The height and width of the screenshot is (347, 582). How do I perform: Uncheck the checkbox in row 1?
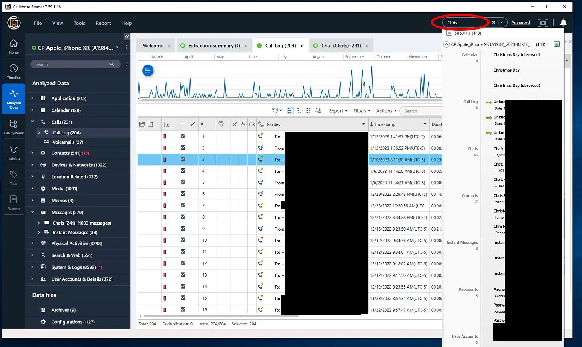(183, 136)
